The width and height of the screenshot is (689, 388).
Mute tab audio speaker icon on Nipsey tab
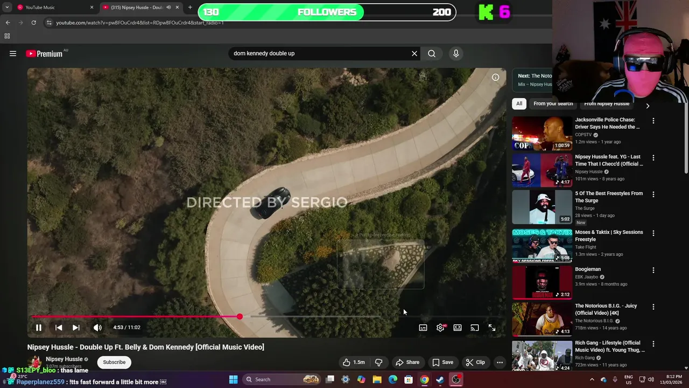click(168, 8)
